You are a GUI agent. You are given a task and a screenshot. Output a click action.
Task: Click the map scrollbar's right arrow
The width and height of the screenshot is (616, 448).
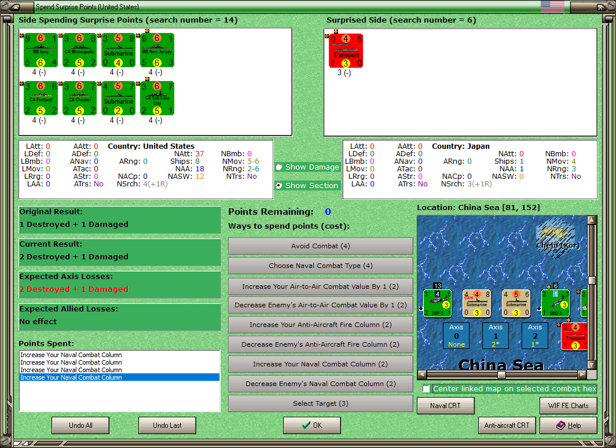582,374
